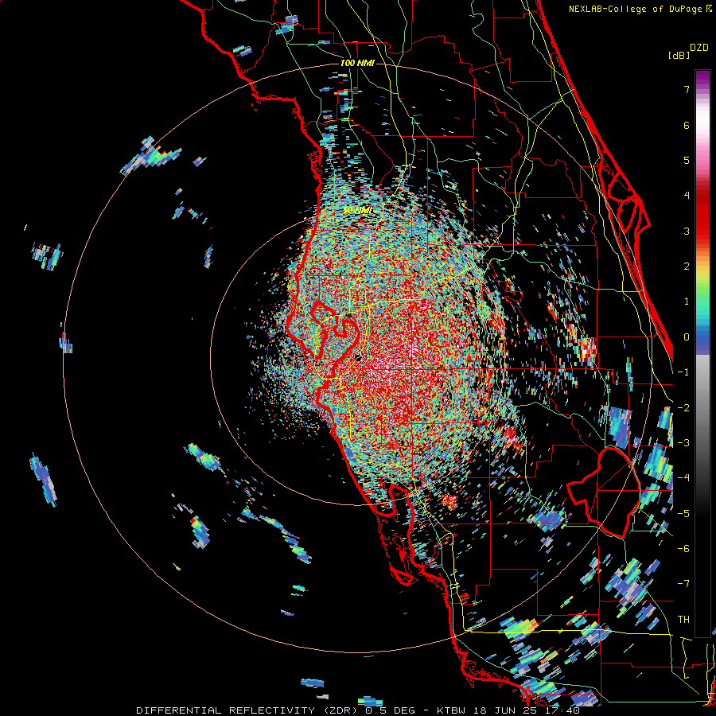Click the 5 dB scale value

click(x=687, y=160)
